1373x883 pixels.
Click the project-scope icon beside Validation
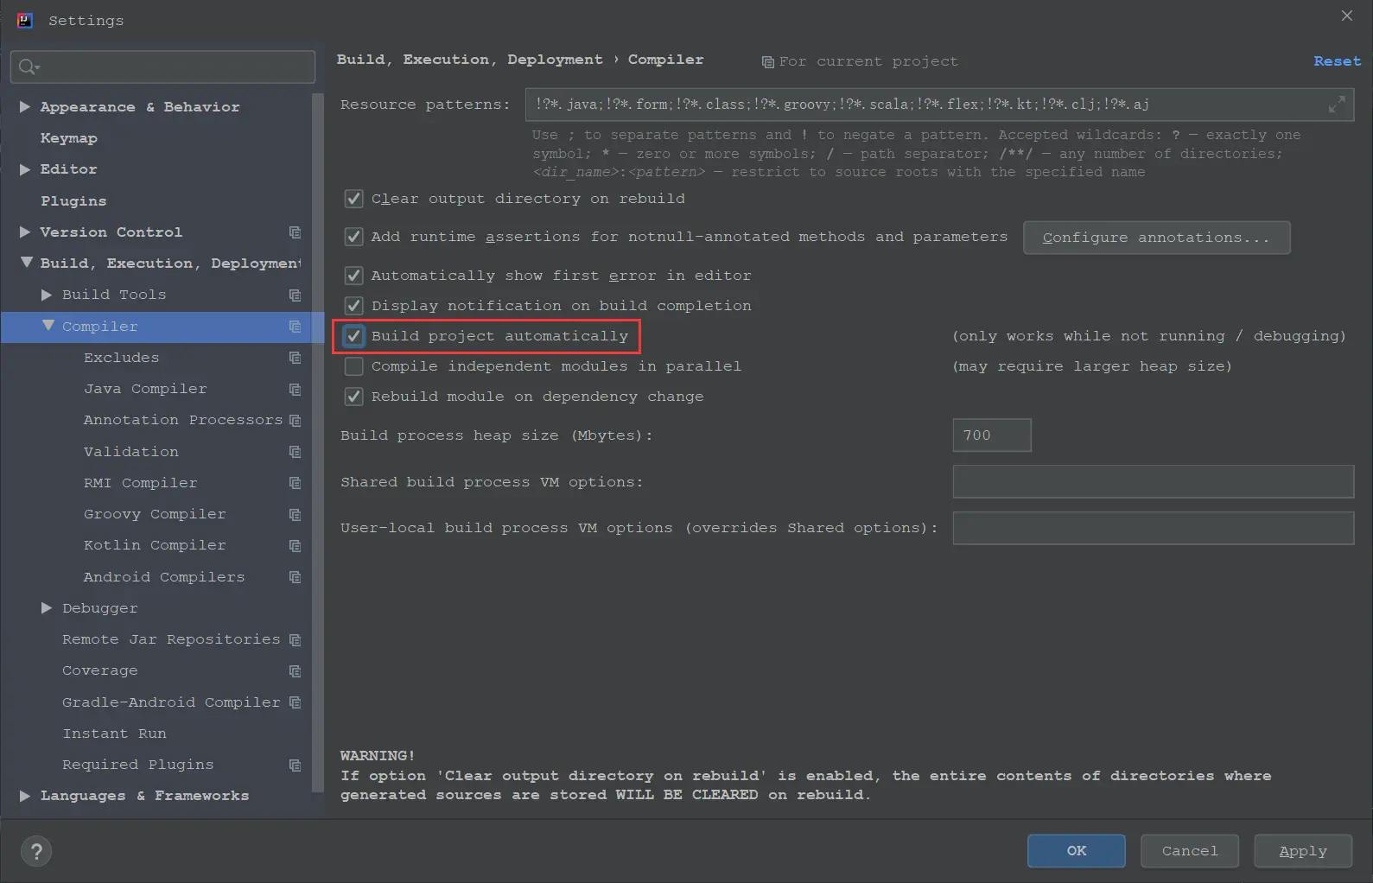tap(295, 452)
